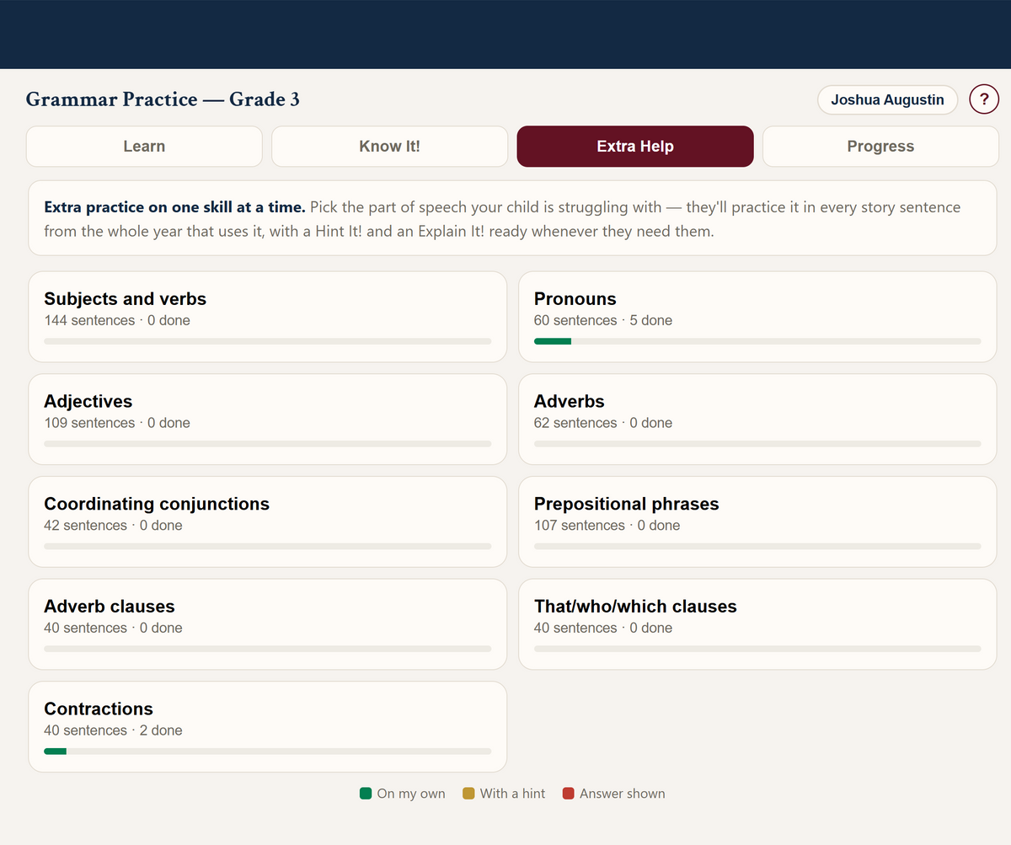Open the Know It! tab
Viewport: 1011px width, 845px height.
(389, 147)
